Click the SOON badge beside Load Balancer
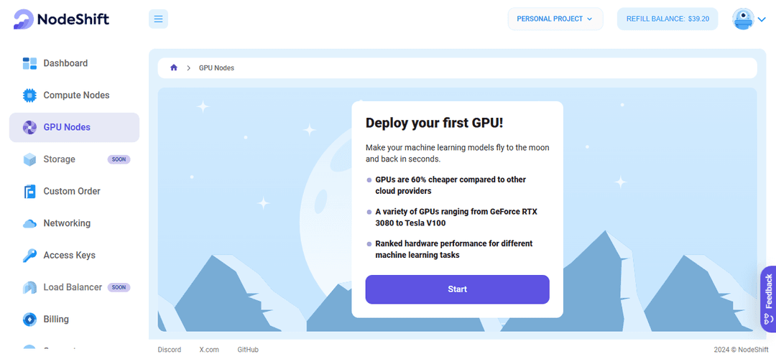Viewport: 776px width, 359px height. pos(119,287)
